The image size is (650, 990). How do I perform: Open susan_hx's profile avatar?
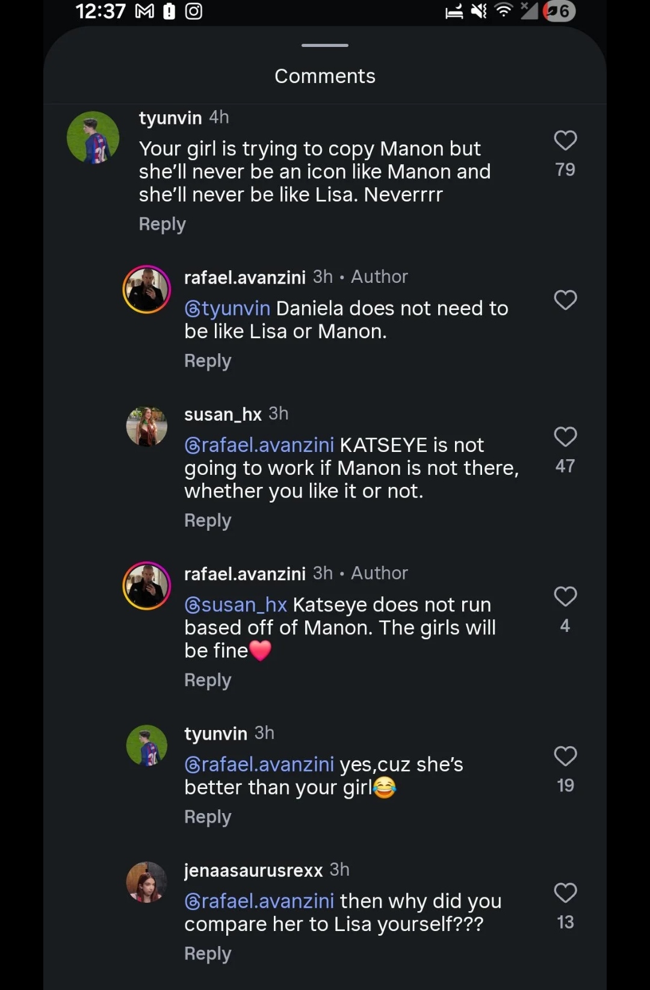pyautogui.click(x=147, y=426)
